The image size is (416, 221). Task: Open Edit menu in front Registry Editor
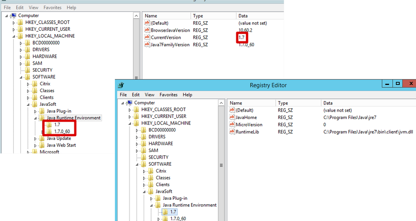click(136, 95)
